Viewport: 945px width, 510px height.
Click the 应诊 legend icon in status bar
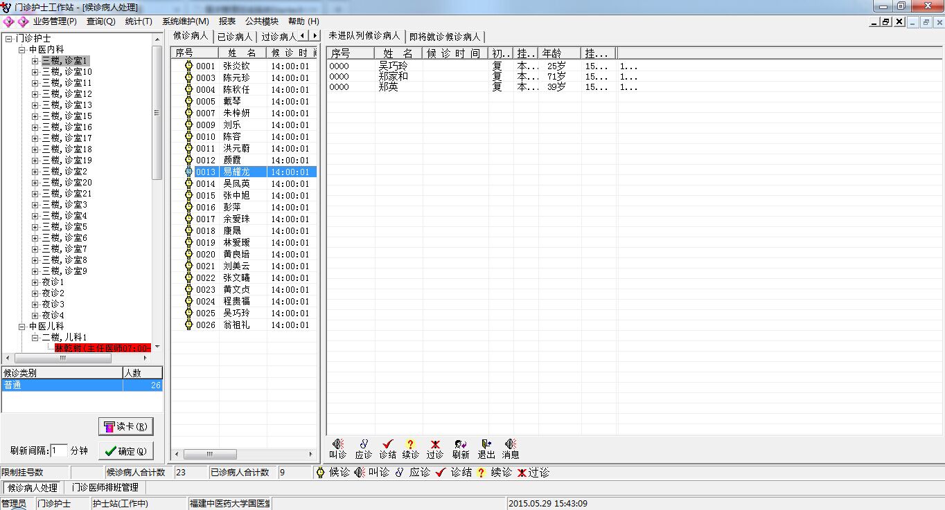(x=400, y=473)
